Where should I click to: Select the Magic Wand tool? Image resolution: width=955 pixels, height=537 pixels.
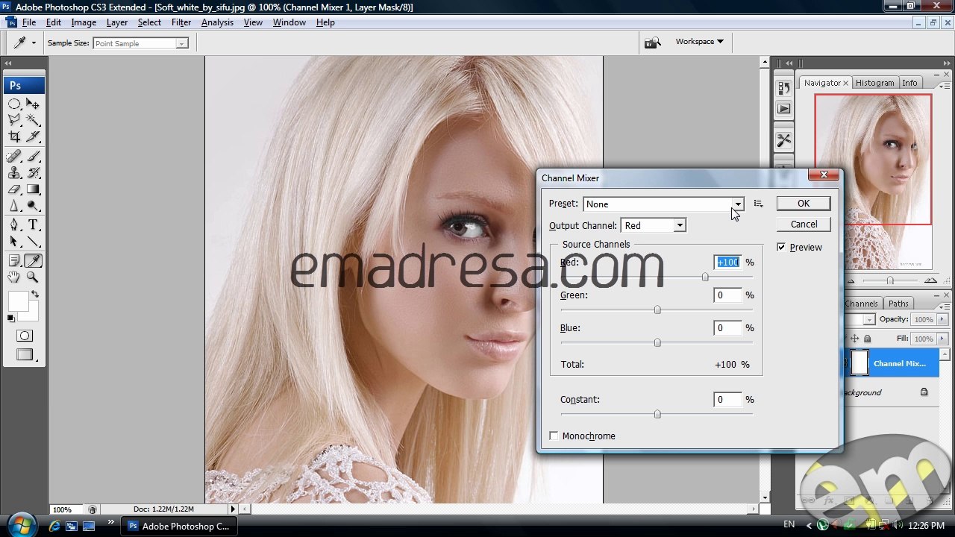point(33,120)
